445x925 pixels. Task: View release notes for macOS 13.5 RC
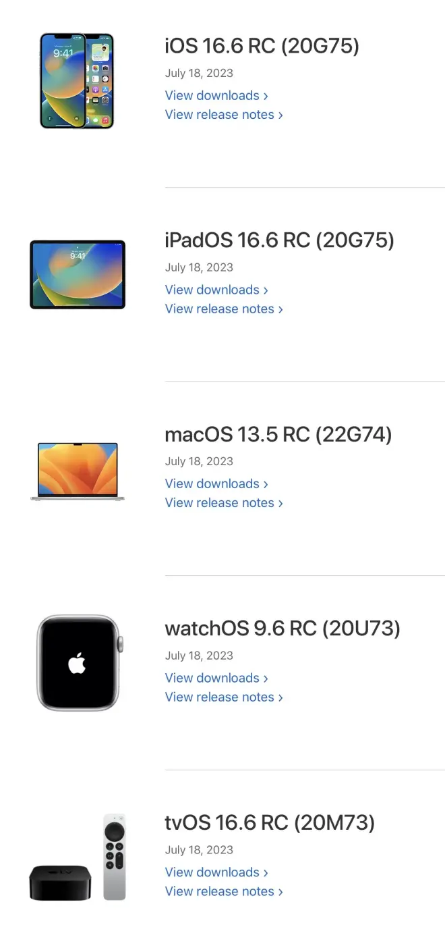pos(224,503)
